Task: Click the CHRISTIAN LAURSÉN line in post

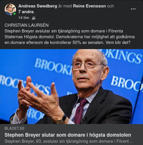Action: [x=27, y=25]
